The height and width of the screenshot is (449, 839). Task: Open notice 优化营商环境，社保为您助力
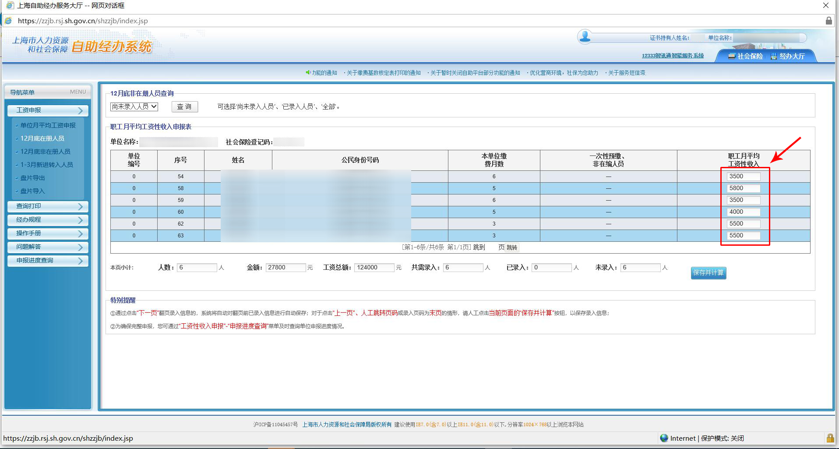pos(564,73)
